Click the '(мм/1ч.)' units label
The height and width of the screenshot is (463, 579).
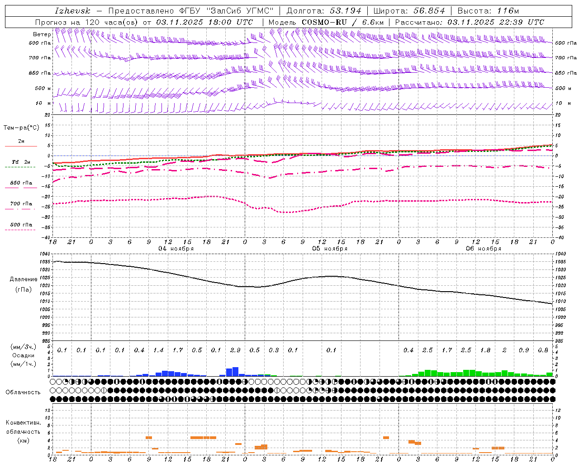(x=23, y=364)
